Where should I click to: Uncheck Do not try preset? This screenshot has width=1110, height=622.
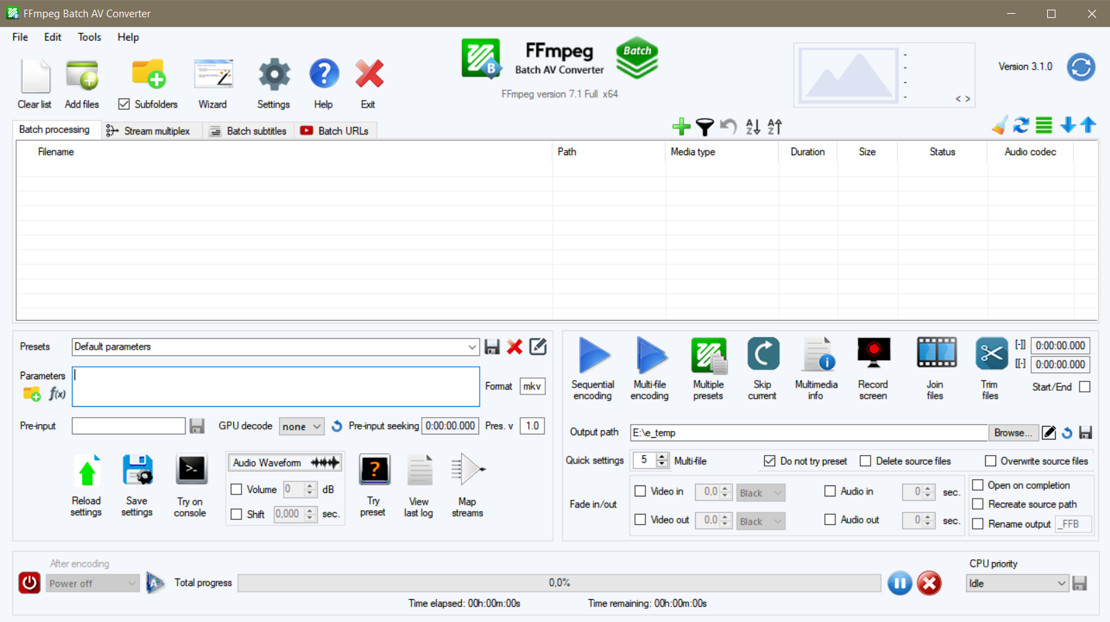770,461
